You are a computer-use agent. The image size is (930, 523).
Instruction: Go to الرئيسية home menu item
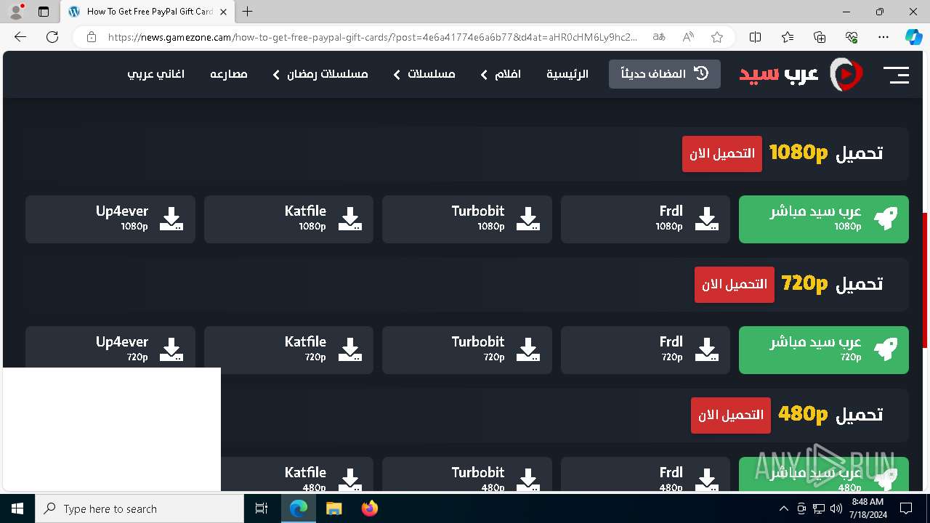(x=567, y=74)
